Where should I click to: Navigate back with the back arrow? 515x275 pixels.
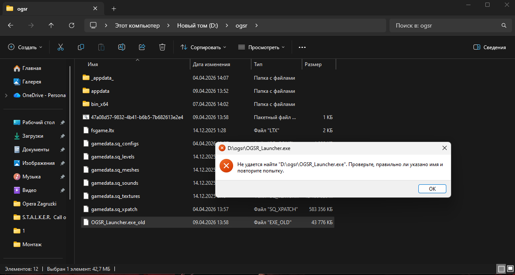tap(11, 25)
